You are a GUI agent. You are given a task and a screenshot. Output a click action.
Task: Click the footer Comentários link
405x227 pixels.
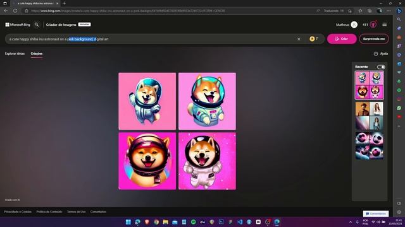click(x=99, y=212)
